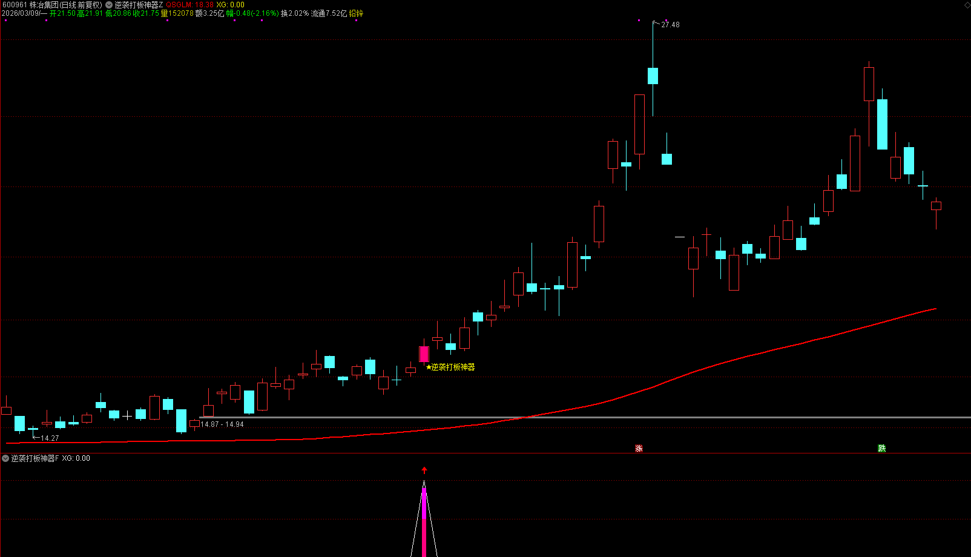This screenshot has width=971, height=557.
Task: Click the 逆袭打板神器Z indicator name
Action: point(139,5)
